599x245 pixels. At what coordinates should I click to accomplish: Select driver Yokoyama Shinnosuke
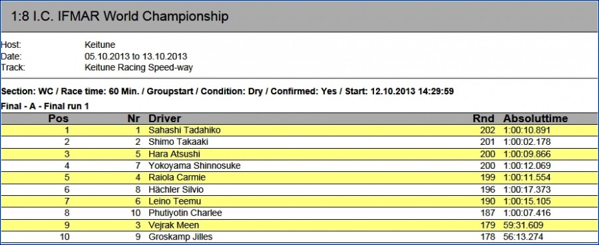tap(194, 166)
